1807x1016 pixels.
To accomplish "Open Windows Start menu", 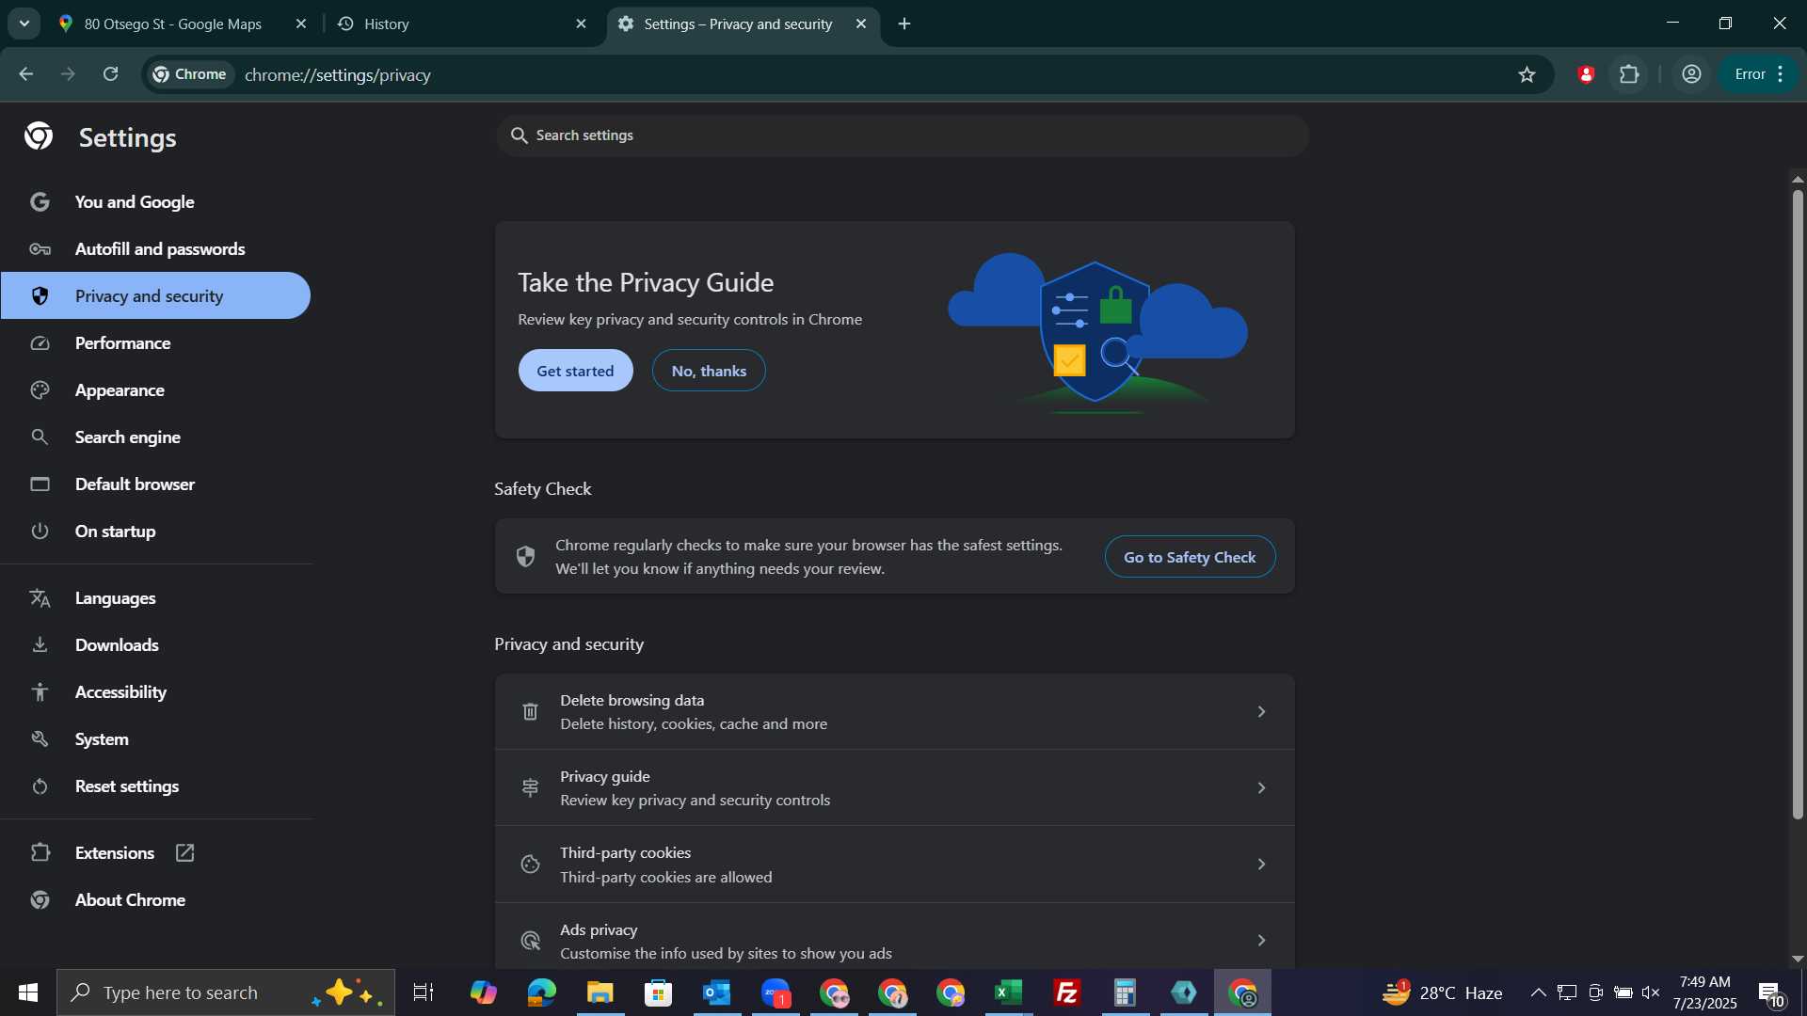I will pyautogui.click(x=27, y=992).
